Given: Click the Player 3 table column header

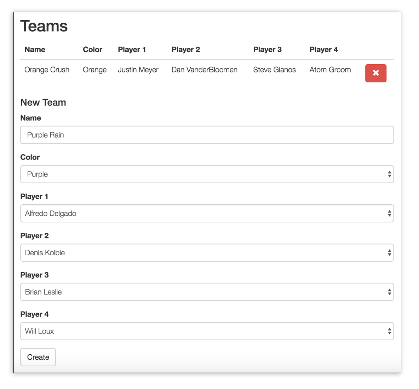Looking at the screenshot, I should (x=267, y=50).
